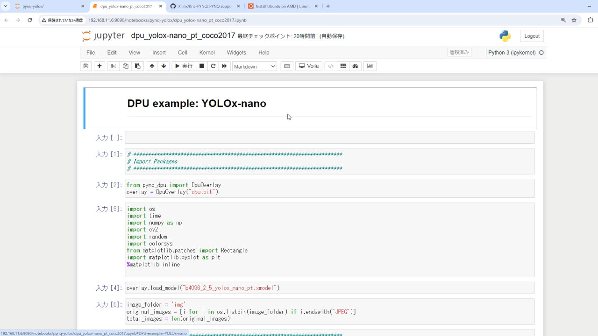
Task: Interrupt the kernel with the stop icon
Action: [201, 66]
